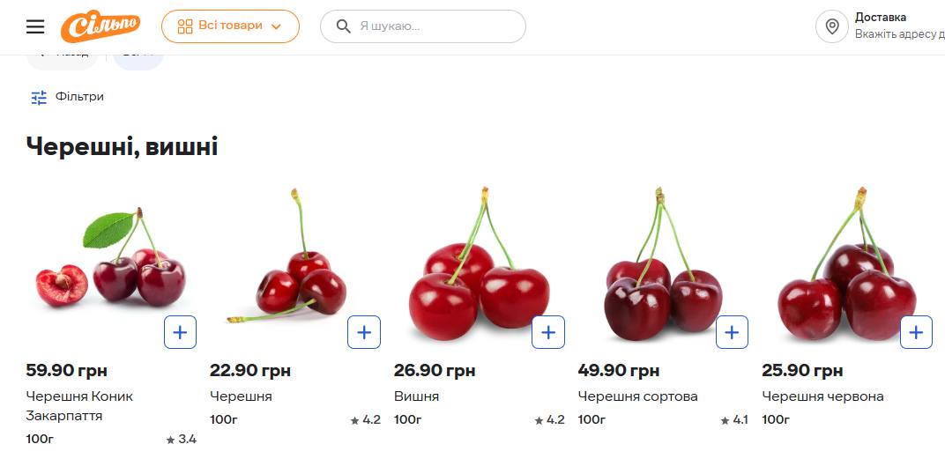945x459 pixels.
Task: Click the Черешня червона product image
Action: (x=846, y=264)
